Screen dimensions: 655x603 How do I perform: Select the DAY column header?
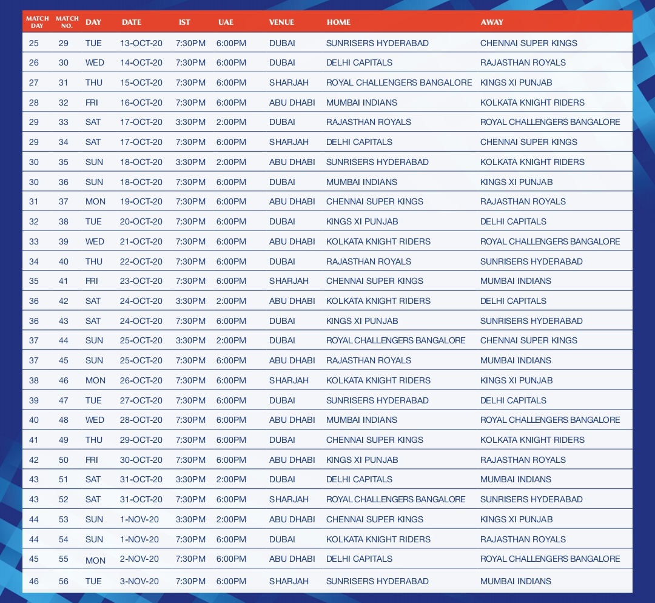[93, 22]
